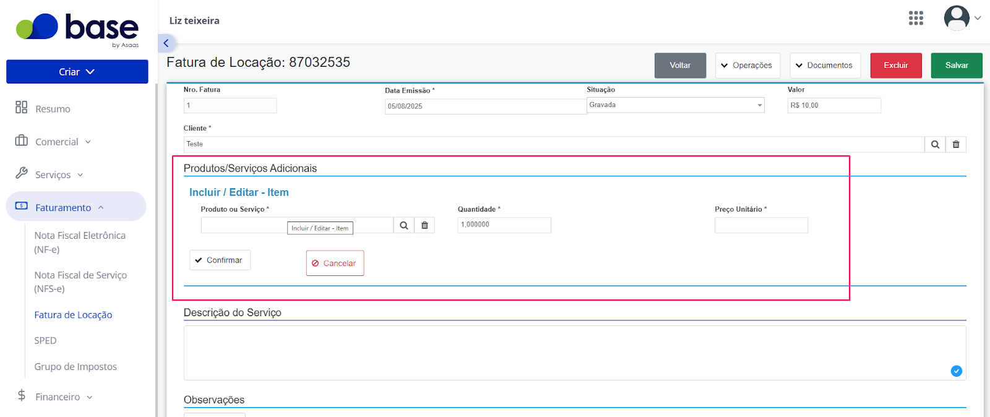The height and width of the screenshot is (417, 990).
Task: Open the Situação dropdown showing Gravada
Action: (675, 105)
